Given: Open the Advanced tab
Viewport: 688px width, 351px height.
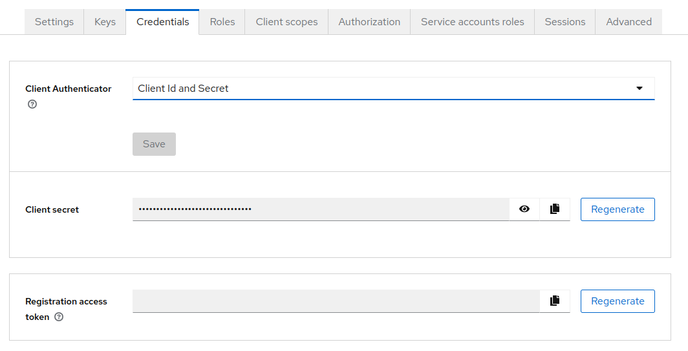Looking at the screenshot, I should (x=629, y=22).
